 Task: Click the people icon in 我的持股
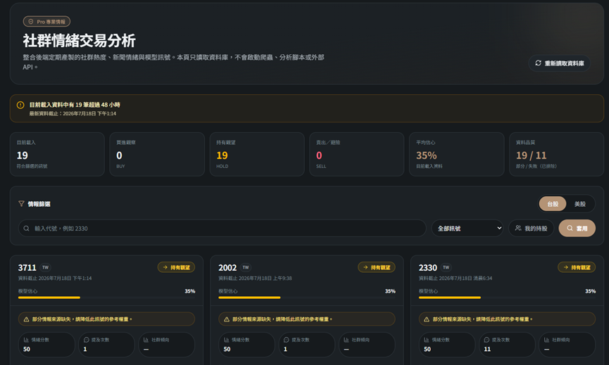[518, 228]
